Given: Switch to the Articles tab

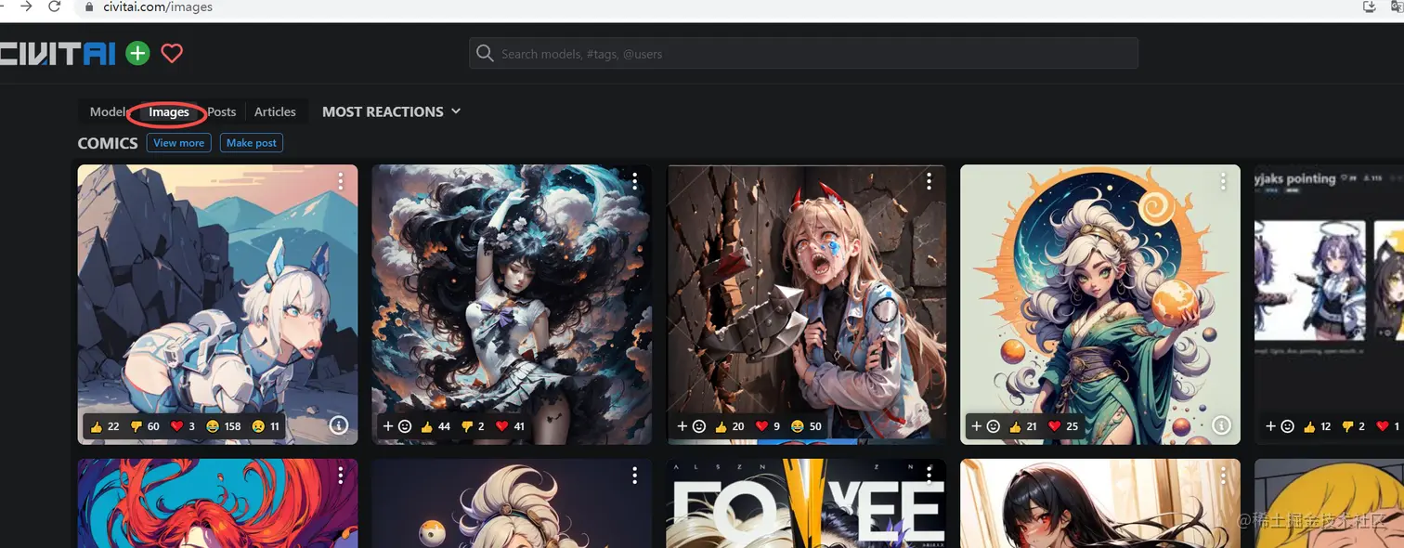Looking at the screenshot, I should [x=275, y=111].
